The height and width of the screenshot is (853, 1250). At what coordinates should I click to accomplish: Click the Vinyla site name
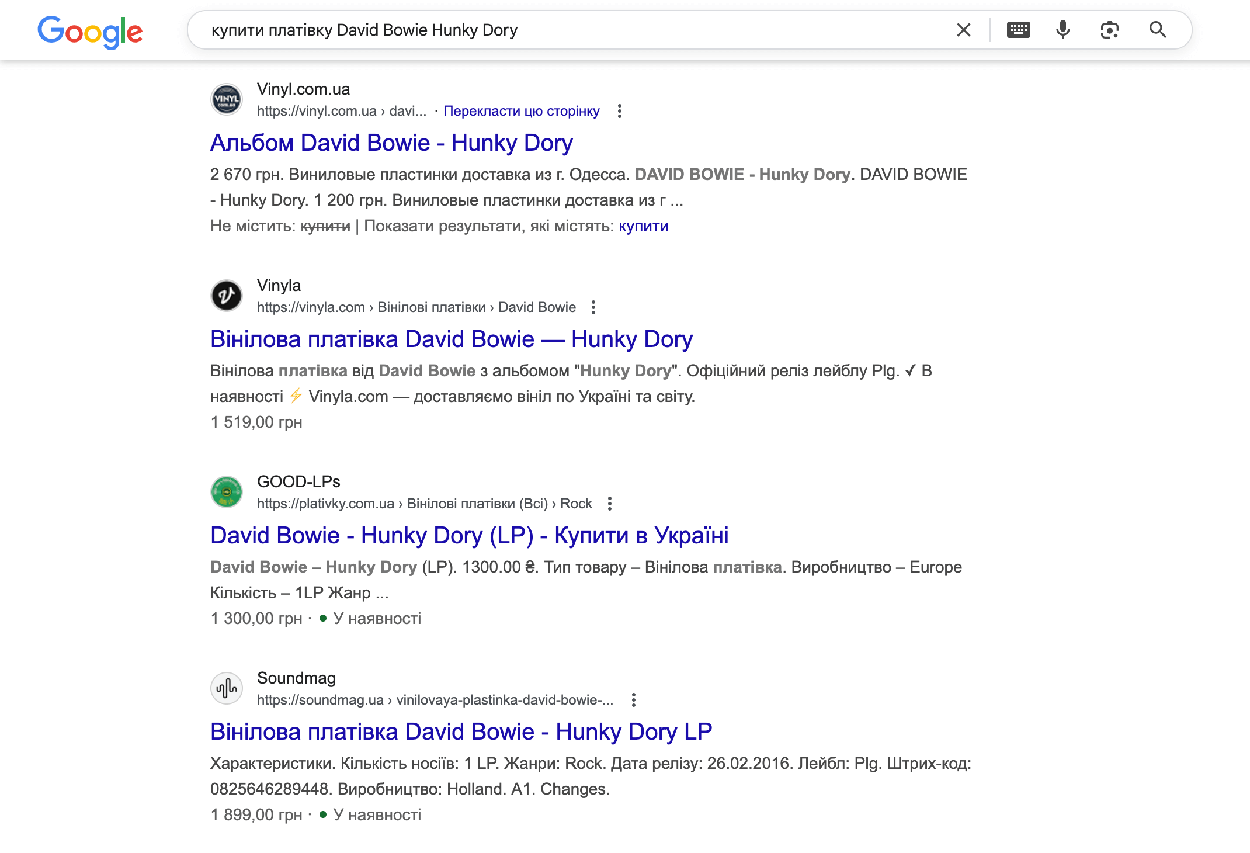pyautogui.click(x=279, y=286)
